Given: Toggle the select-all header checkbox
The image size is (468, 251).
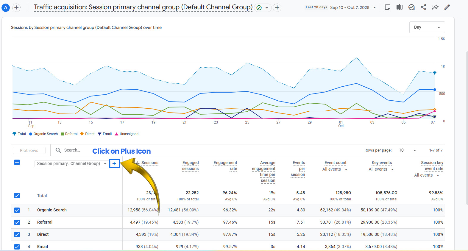Looking at the screenshot, I should point(17,162).
